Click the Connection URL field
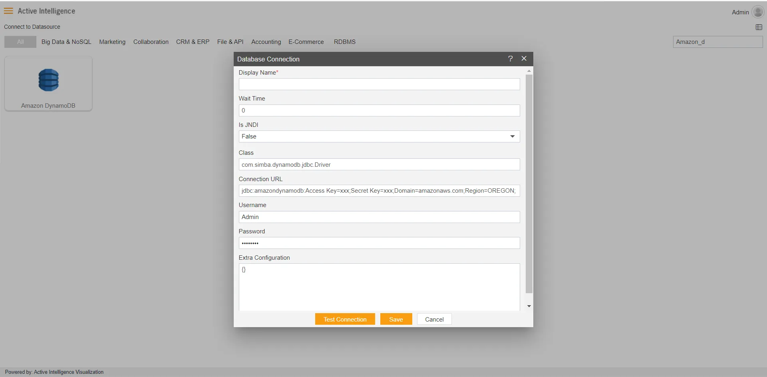Viewport: 767px width, 377px height. click(x=379, y=191)
